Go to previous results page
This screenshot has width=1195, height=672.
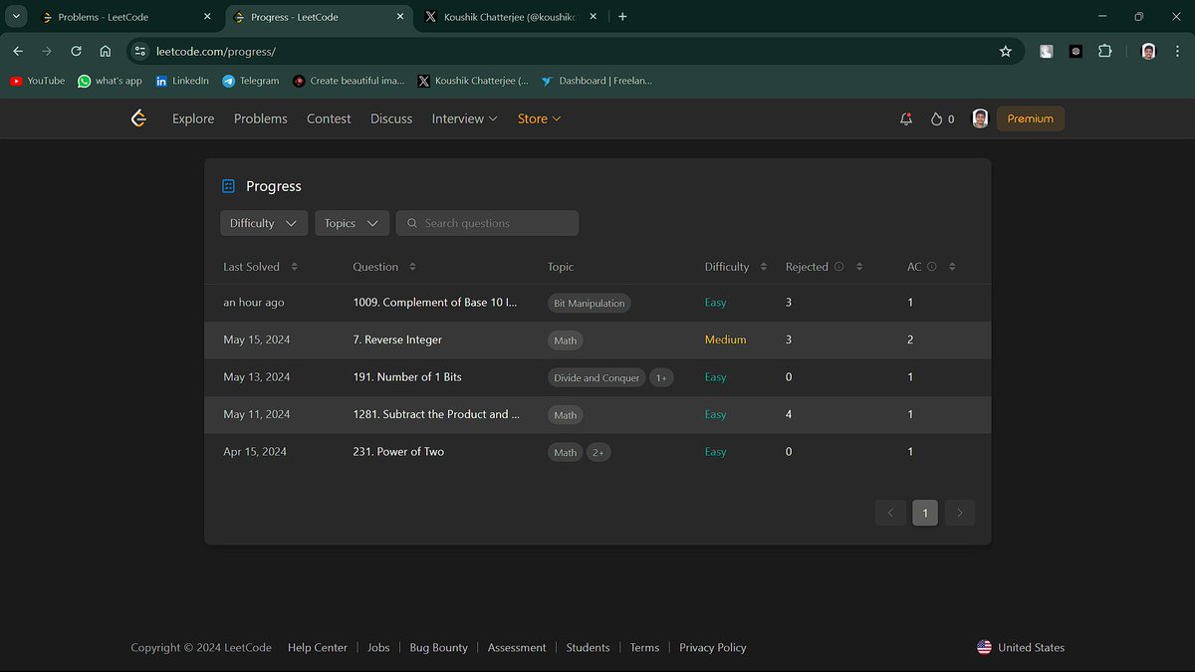pyautogui.click(x=890, y=513)
